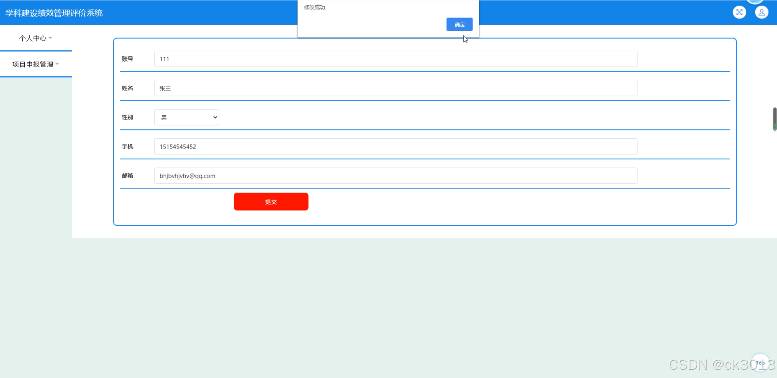Submit the form with the red 提交 button
Screen dimensions: 777x378
pos(271,202)
